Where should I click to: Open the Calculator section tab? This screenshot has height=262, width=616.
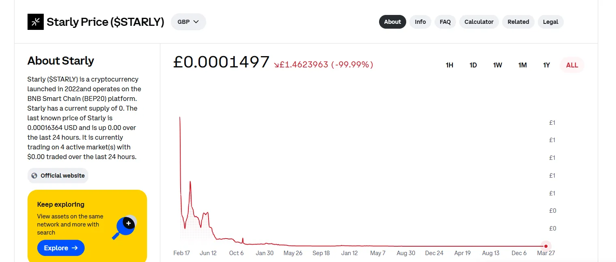click(479, 22)
